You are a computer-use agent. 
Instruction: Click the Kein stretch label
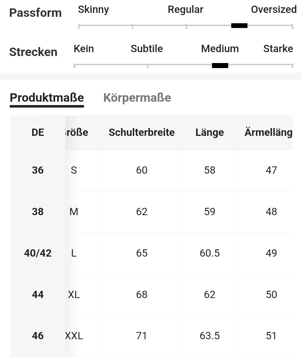84,49
